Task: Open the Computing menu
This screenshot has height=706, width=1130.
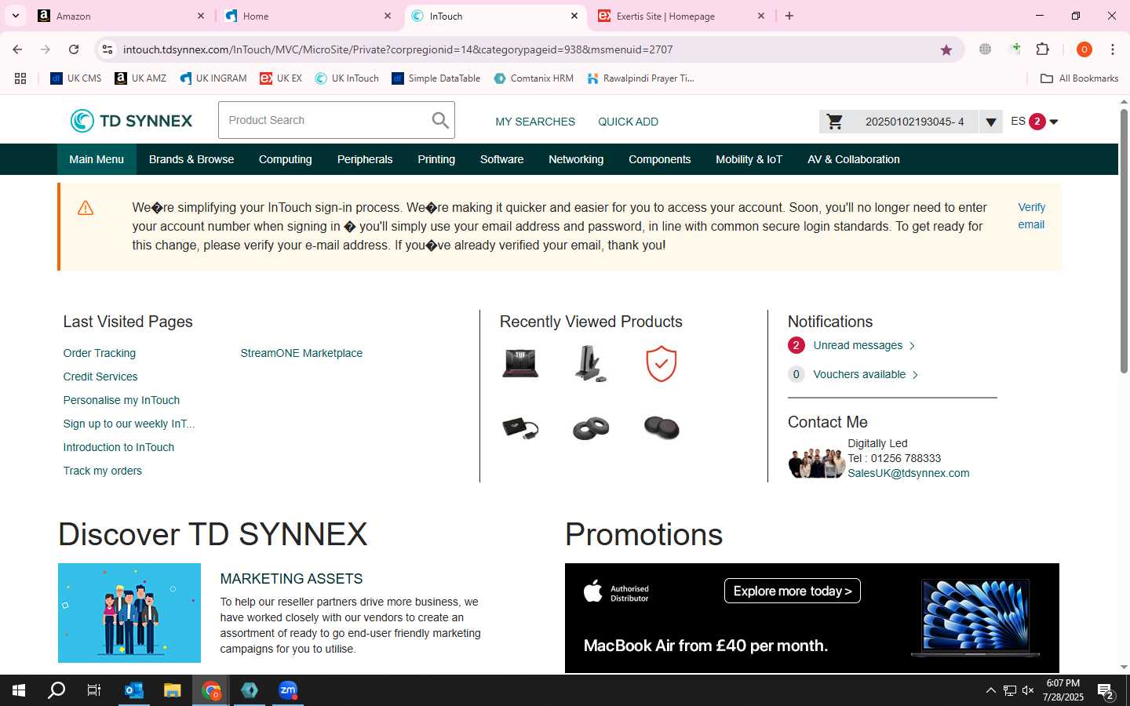Action: click(x=286, y=159)
